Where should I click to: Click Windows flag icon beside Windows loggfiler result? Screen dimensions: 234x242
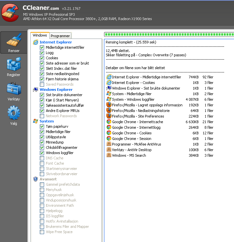tap(109, 99)
